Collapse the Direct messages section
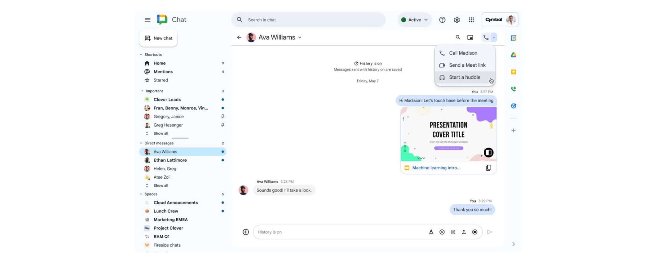657x263 pixels. [141, 143]
